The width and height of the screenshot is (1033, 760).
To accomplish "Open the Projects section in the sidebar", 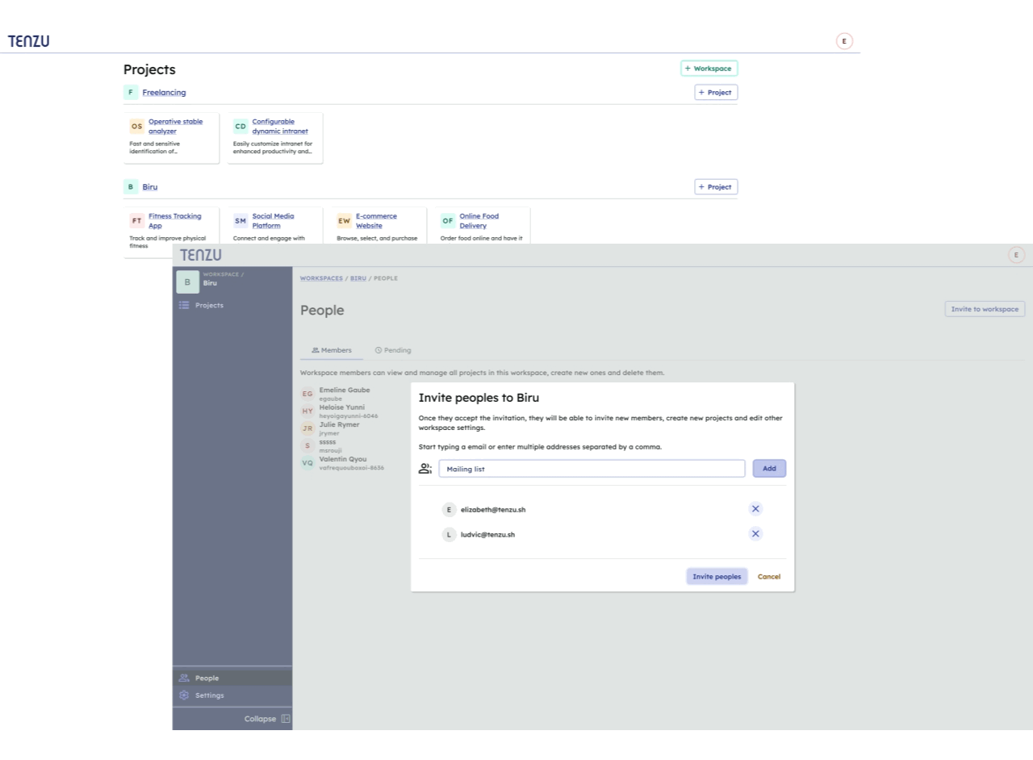I will [x=208, y=305].
